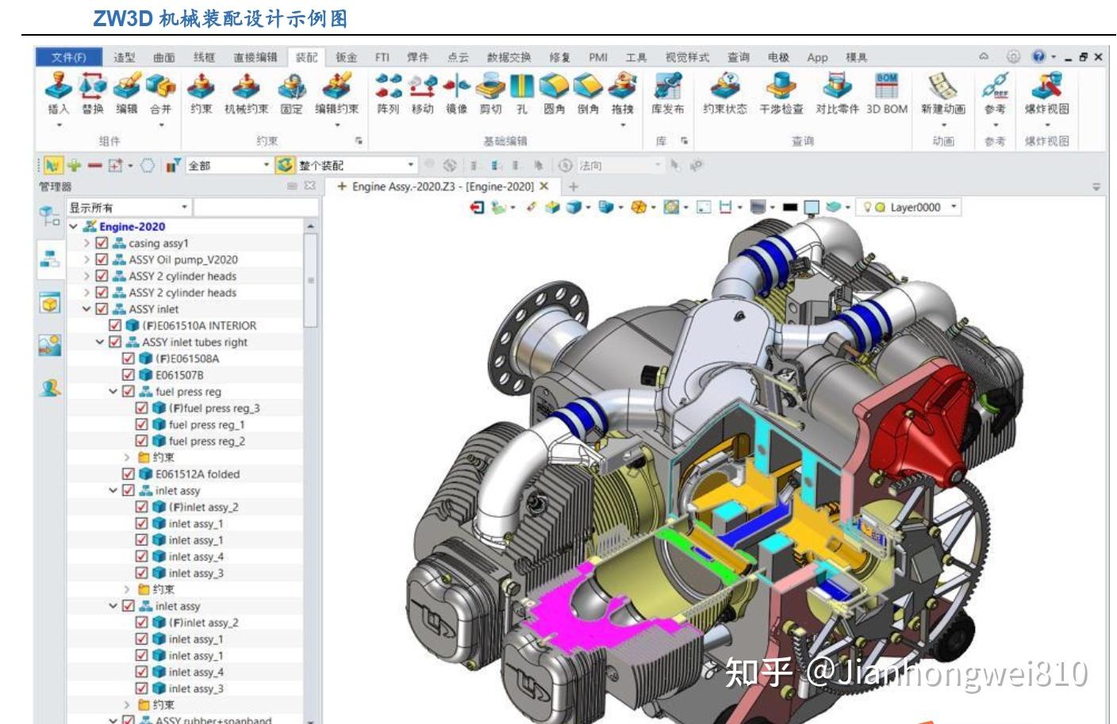Screen dimensions: 1117x724
Task: Click the 约束状态 constraint status icon
Action: pyautogui.click(x=725, y=86)
